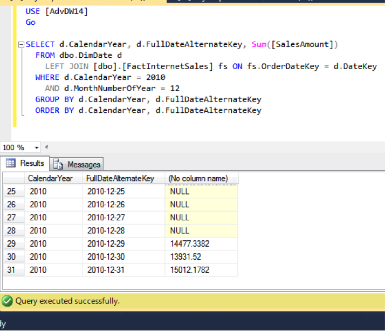Click the USE keyword in the editor
Screen dimensions: 385x331
tap(33, 11)
